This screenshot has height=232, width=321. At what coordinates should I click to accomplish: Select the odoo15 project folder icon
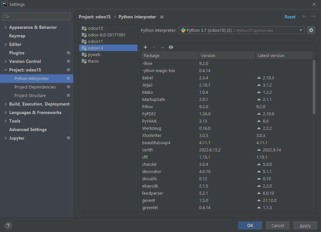coord(84,29)
